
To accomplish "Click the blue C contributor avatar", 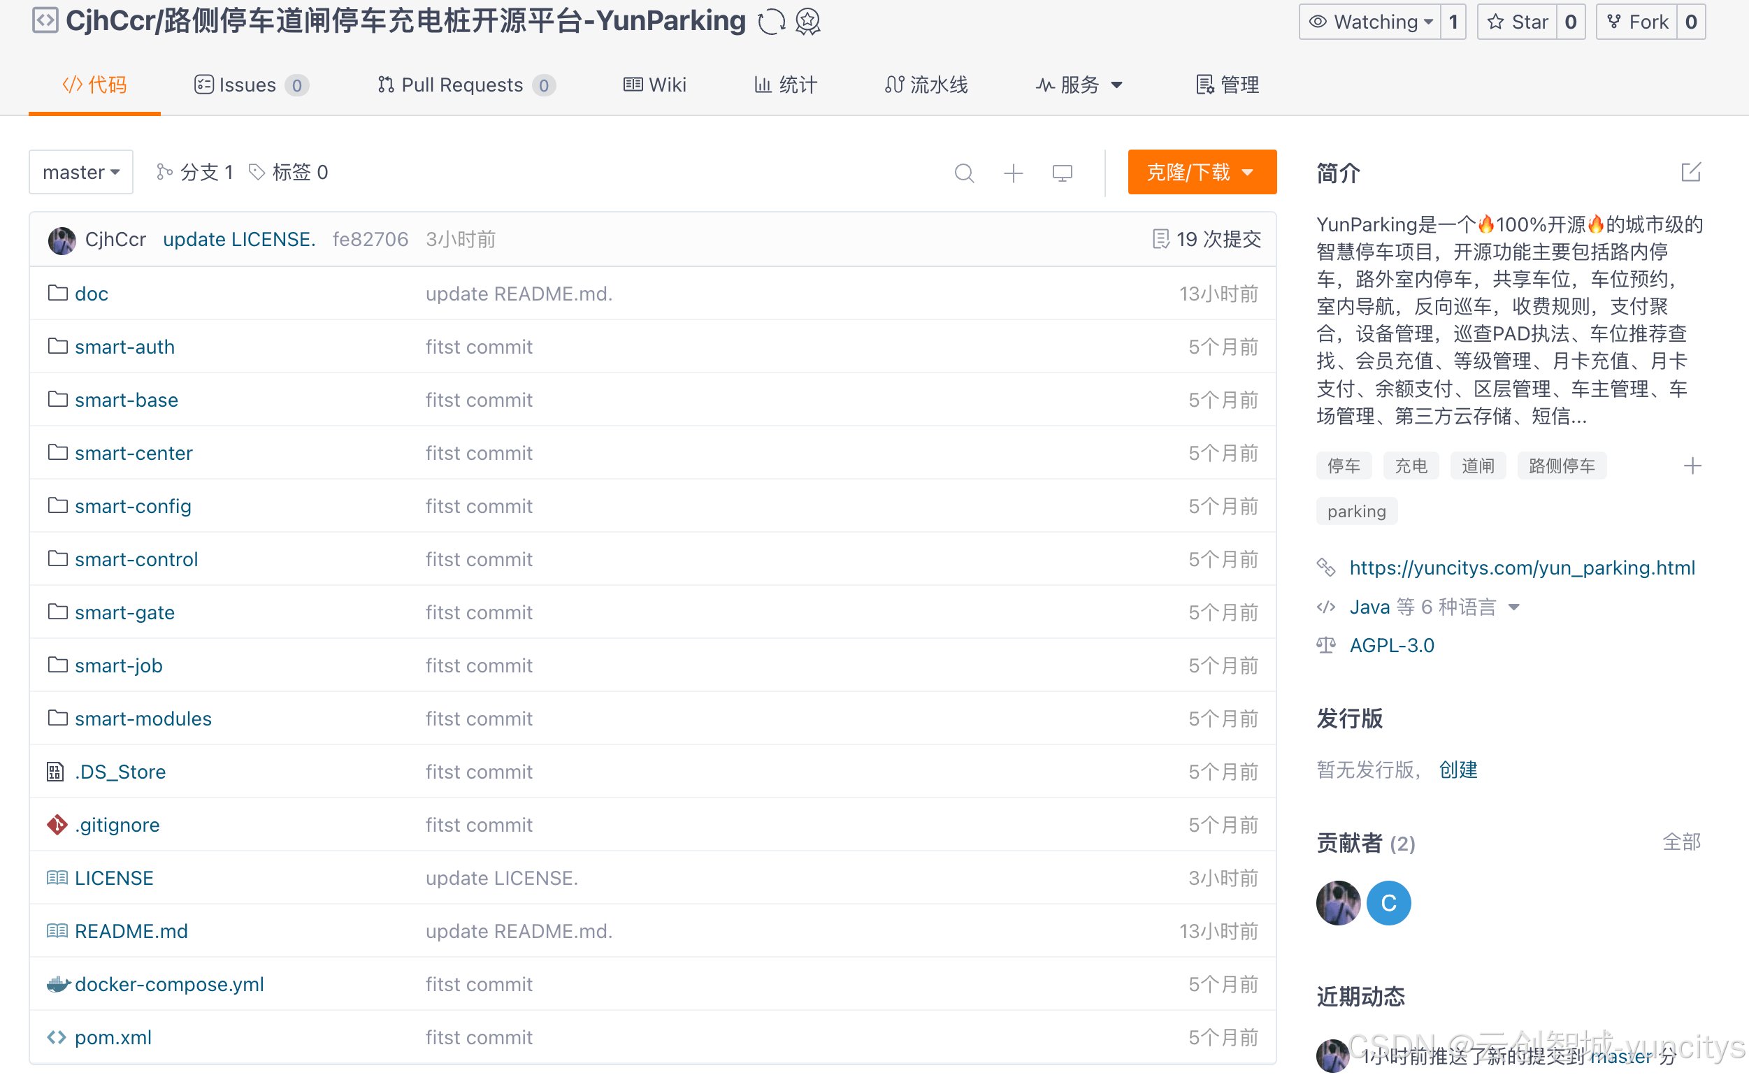I will pyautogui.click(x=1388, y=903).
